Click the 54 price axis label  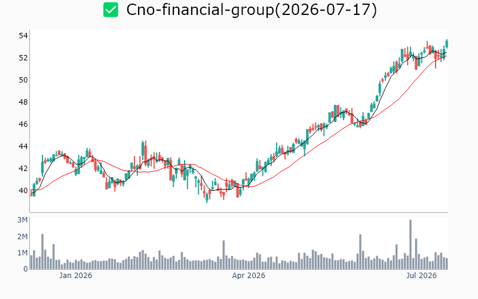pos(23,36)
